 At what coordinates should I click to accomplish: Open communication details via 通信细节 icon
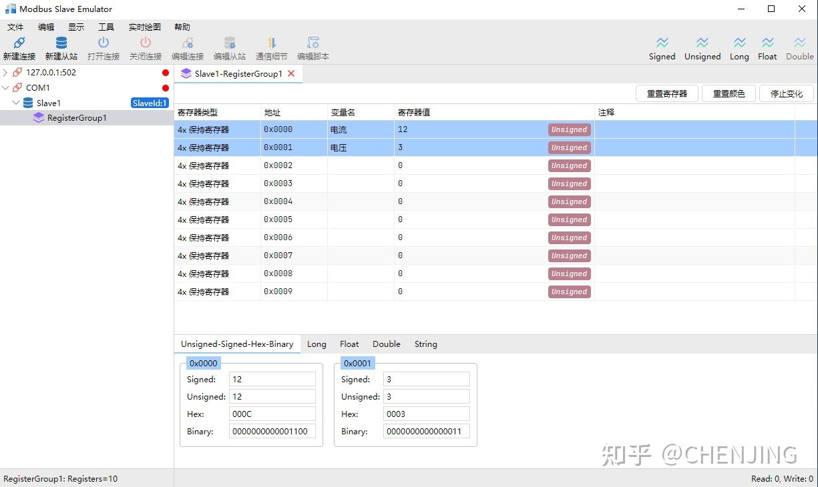[271, 47]
